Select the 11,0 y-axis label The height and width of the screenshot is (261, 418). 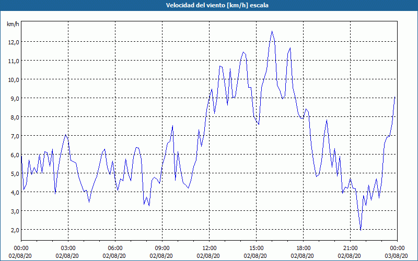pos(13,61)
